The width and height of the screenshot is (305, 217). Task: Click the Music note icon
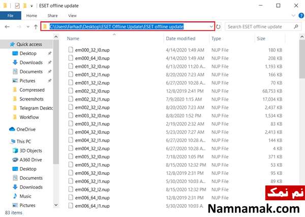coord(15,196)
